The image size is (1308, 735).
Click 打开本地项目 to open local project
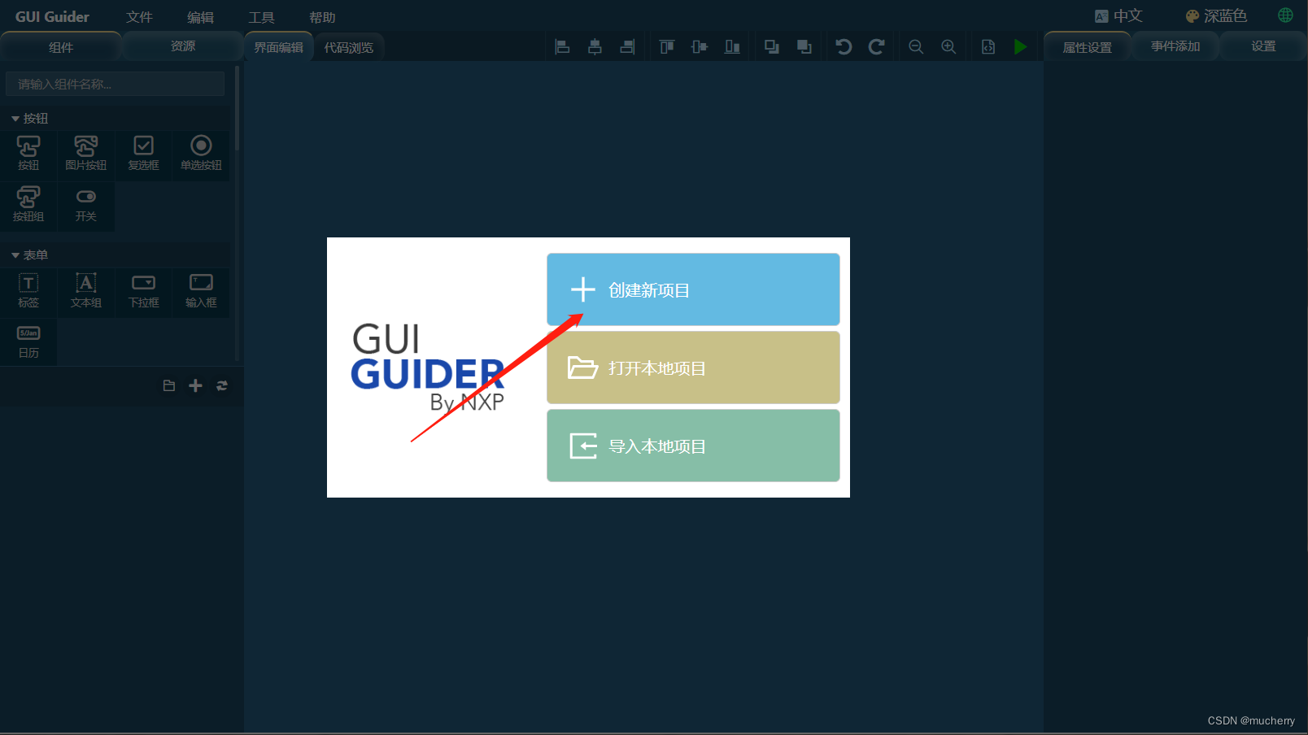[693, 367]
